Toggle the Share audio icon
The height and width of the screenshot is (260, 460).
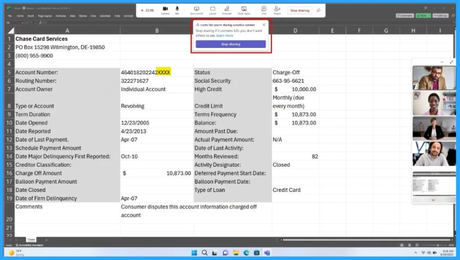(244, 11)
